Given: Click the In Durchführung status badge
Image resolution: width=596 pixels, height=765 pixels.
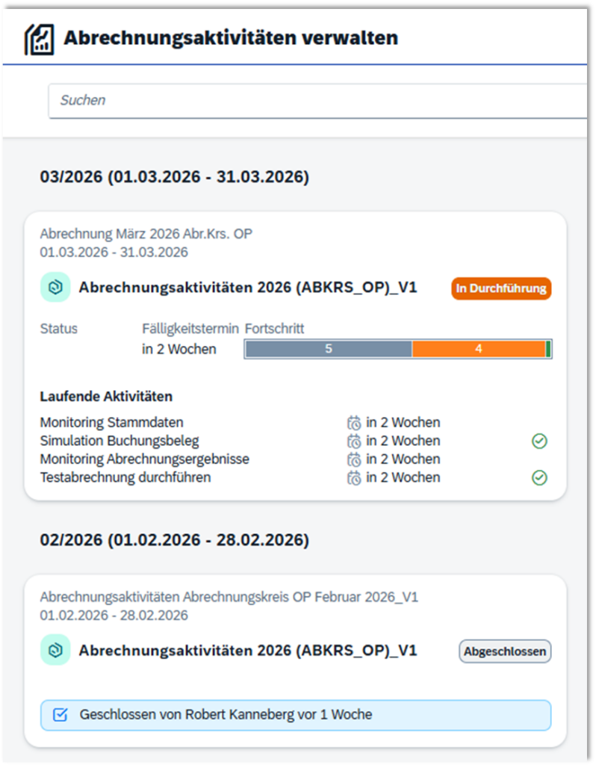Looking at the screenshot, I should (x=500, y=288).
